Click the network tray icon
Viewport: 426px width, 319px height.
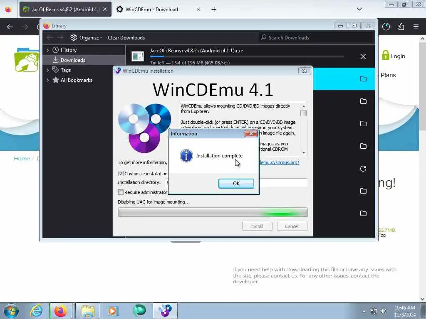(x=374, y=311)
